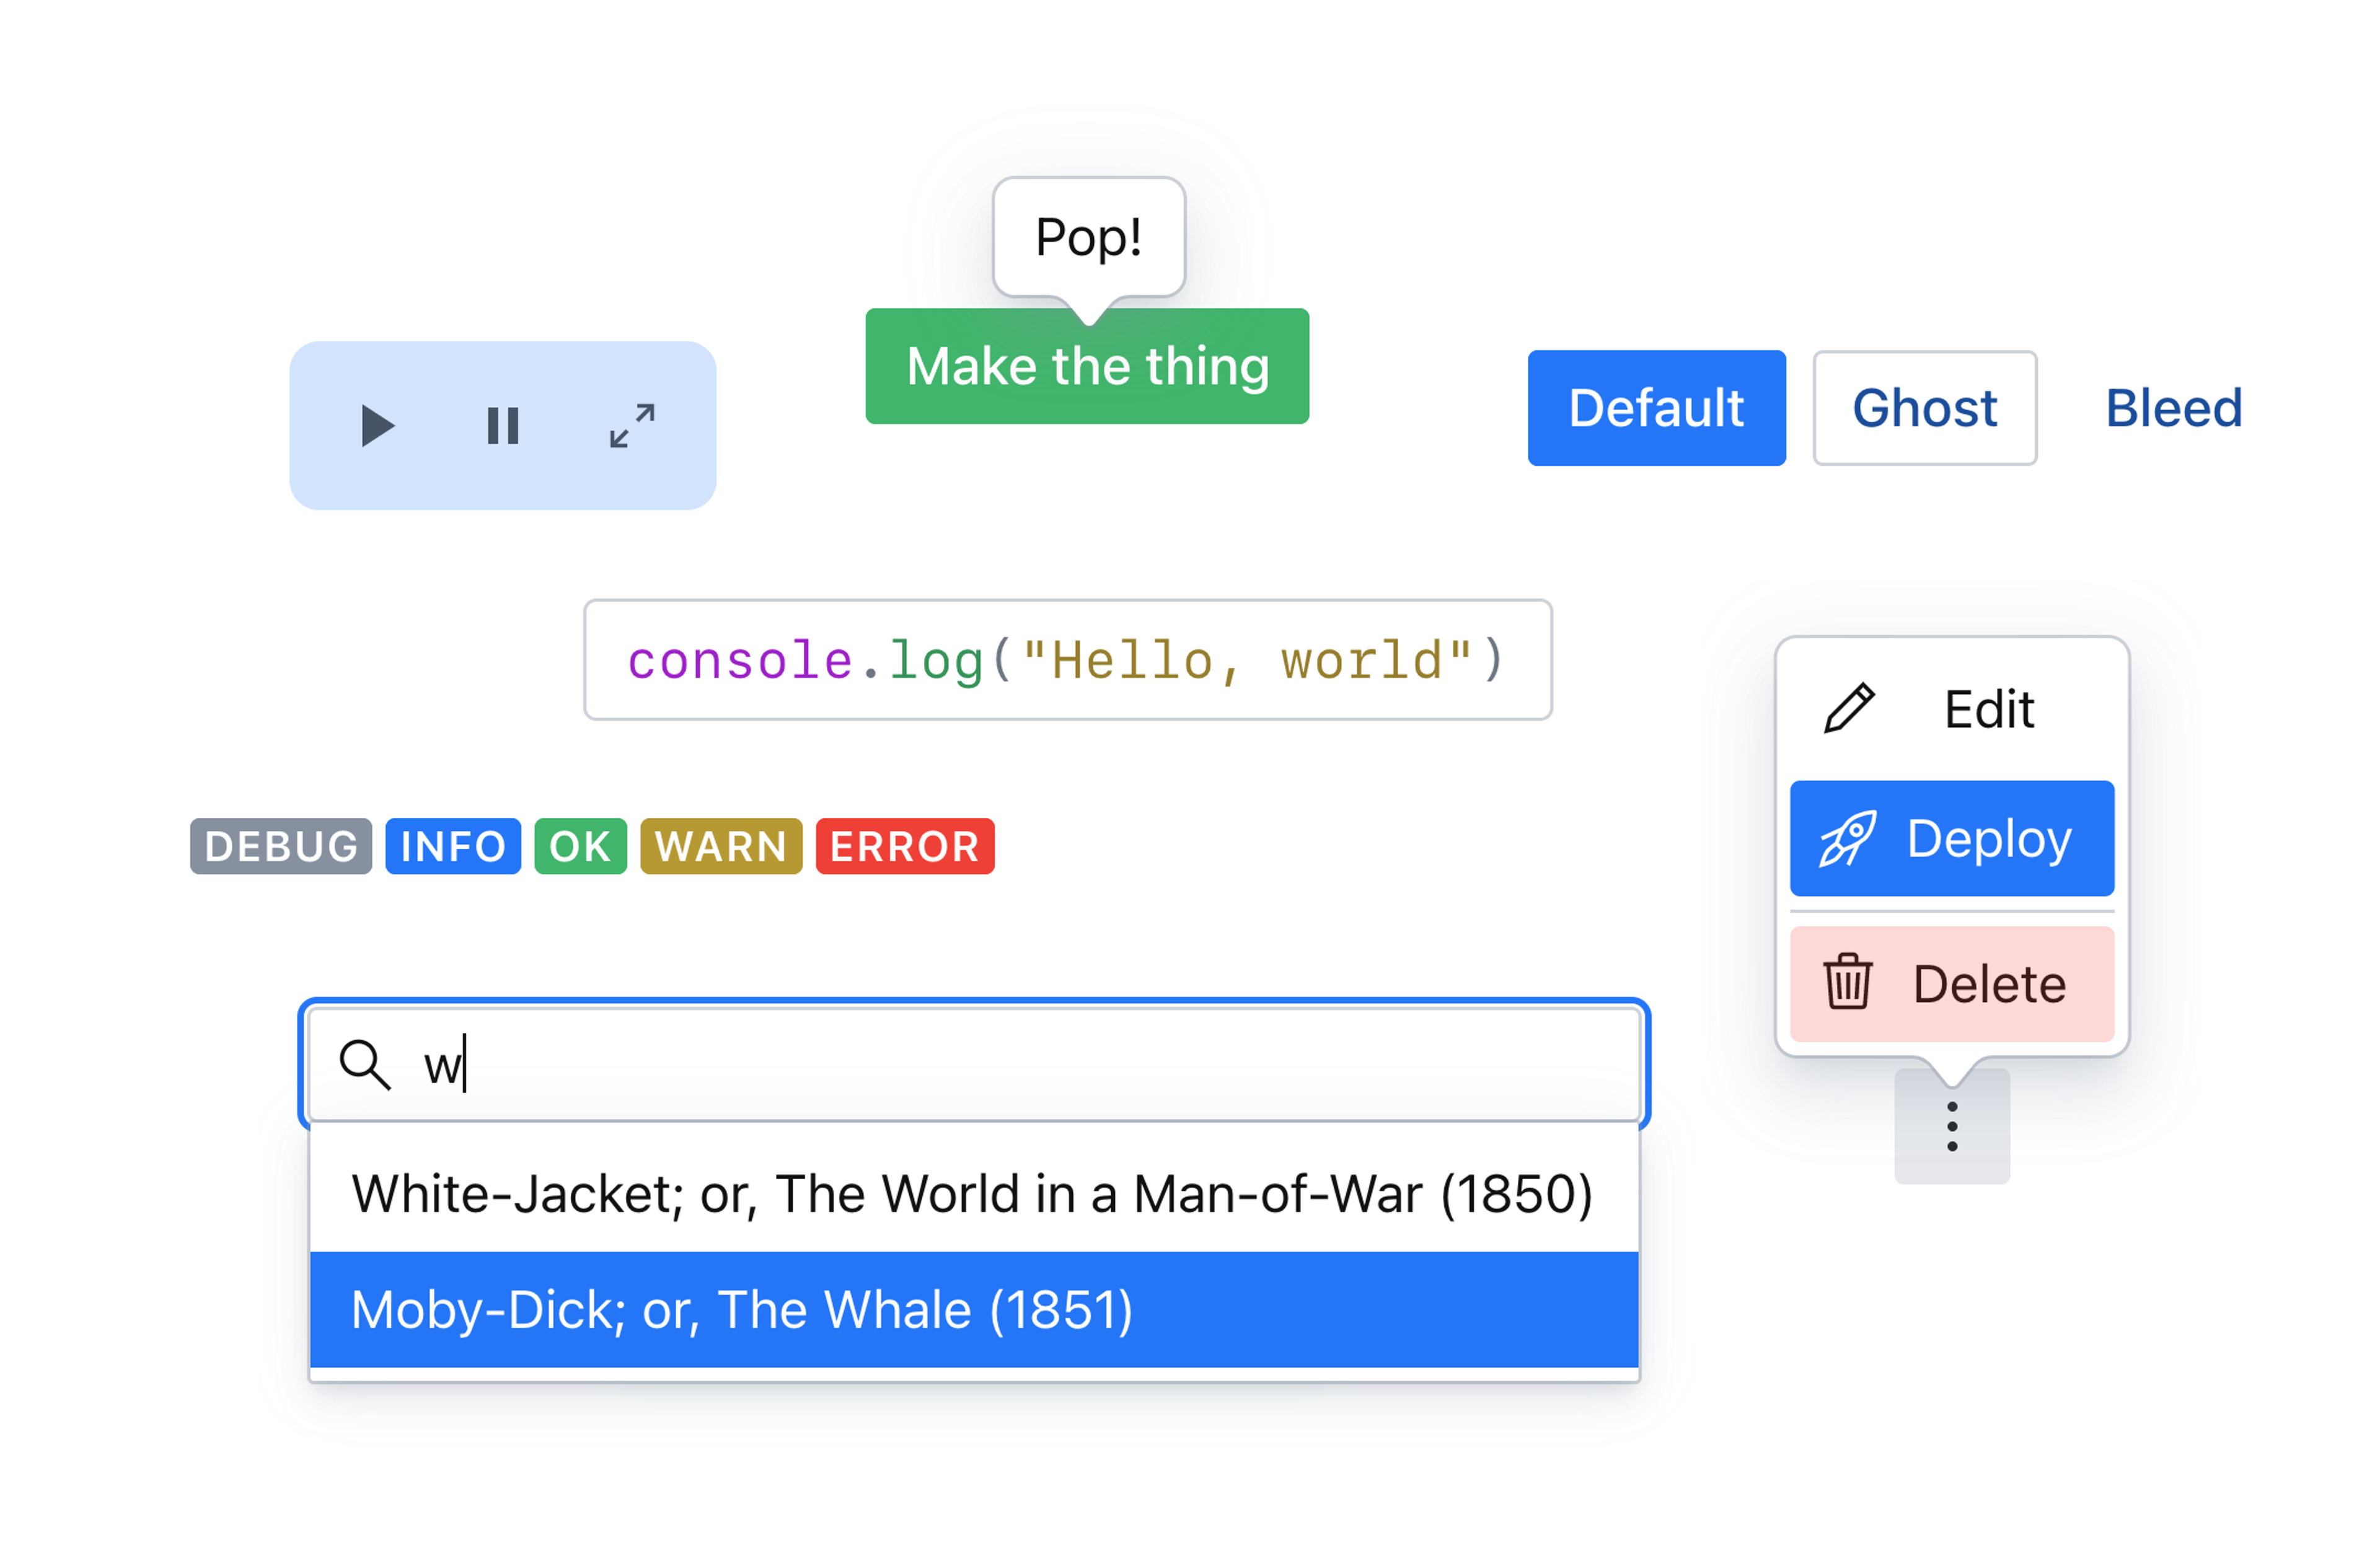Image resolution: width=2380 pixels, height=1567 pixels.
Task: Click the expand fullscreen arrows icon
Action: point(632,426)
